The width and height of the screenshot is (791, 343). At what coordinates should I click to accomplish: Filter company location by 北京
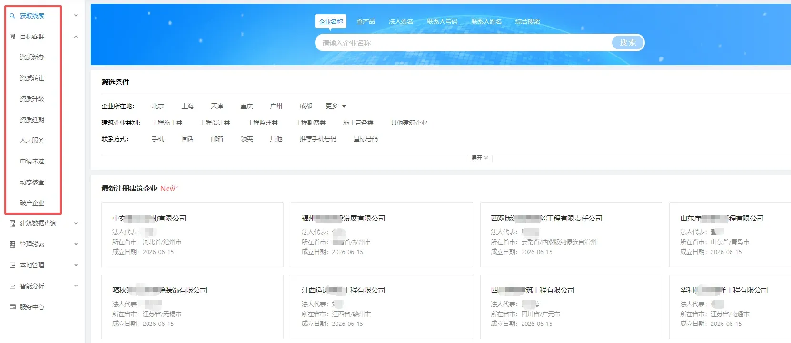pos(158,106)
